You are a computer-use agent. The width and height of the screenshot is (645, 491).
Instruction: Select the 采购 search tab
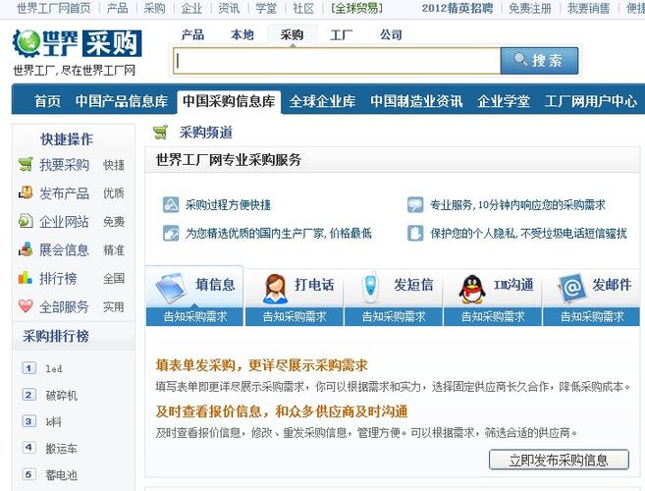pos(292,35)
